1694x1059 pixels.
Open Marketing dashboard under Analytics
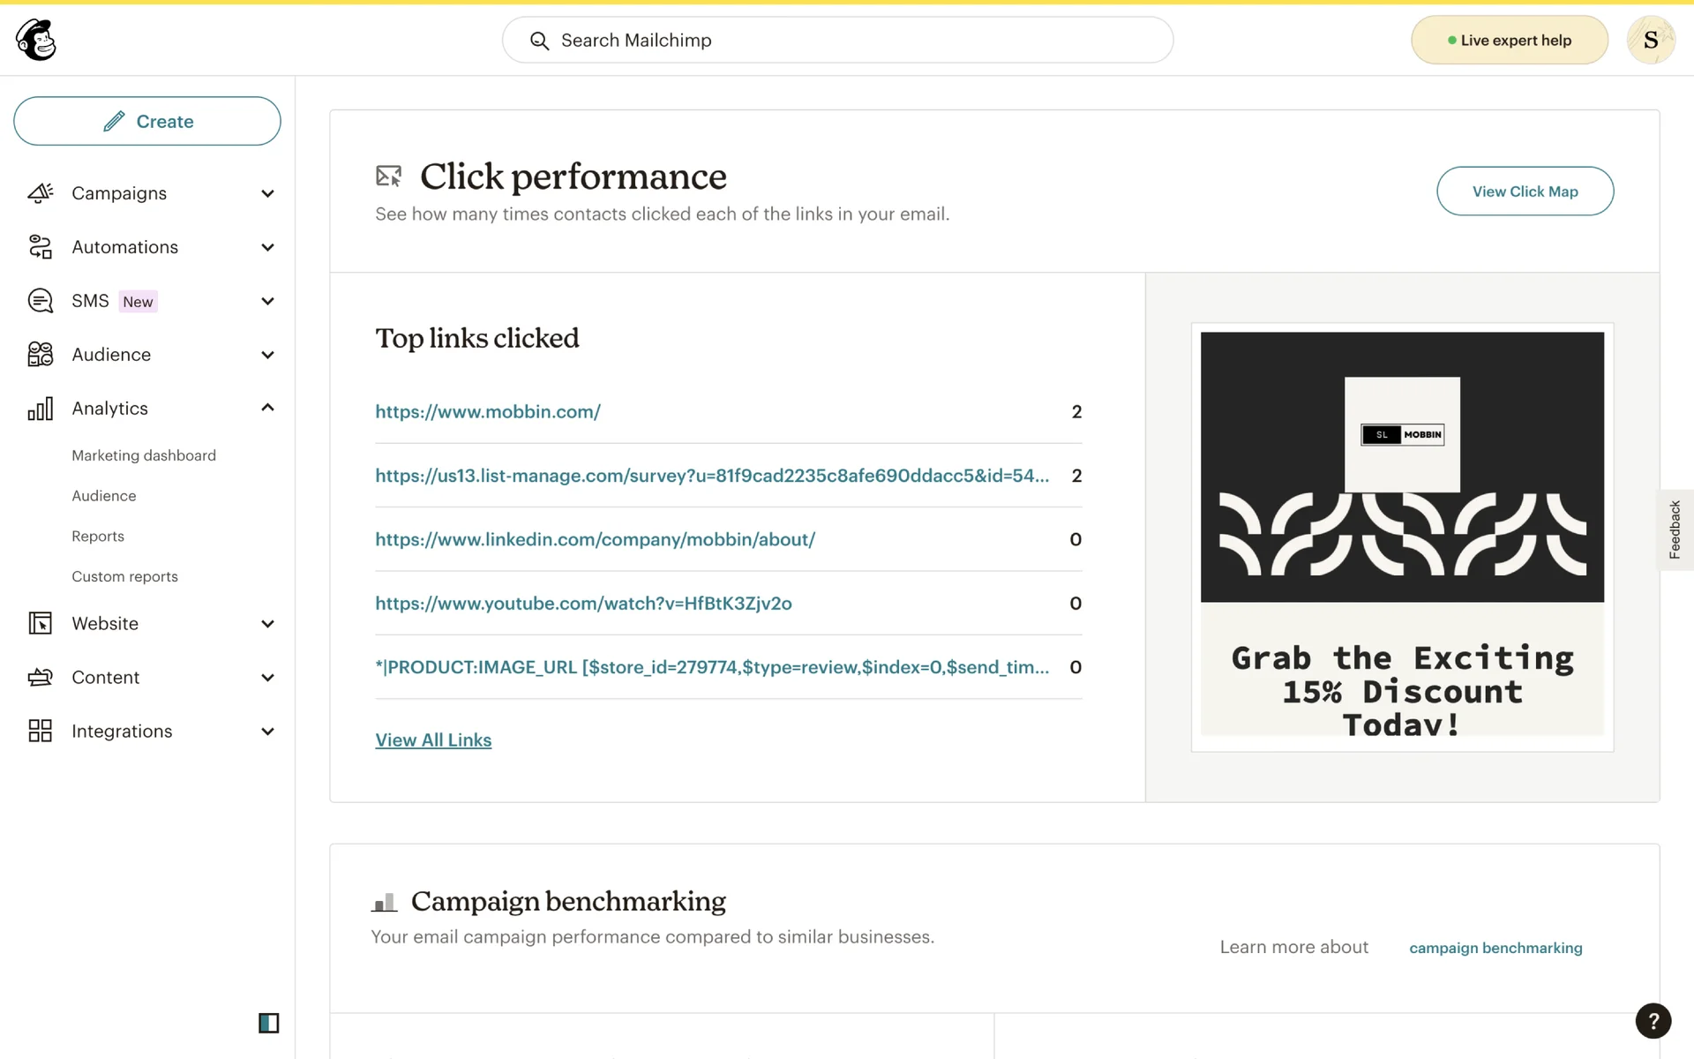coord(144,455)
